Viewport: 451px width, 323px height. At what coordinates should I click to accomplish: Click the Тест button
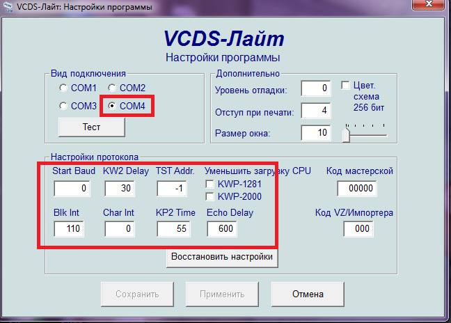tap(91, 127)
